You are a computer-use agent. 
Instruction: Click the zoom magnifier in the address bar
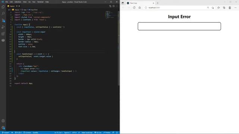208,7
